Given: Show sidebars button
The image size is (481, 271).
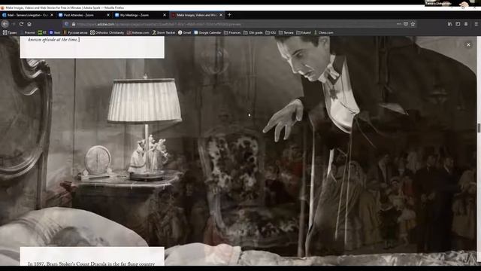Looking at the screenshot, I should (458, 24).
